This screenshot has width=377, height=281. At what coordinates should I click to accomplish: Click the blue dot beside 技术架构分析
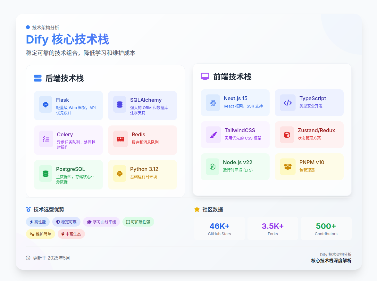coord(28,27)
